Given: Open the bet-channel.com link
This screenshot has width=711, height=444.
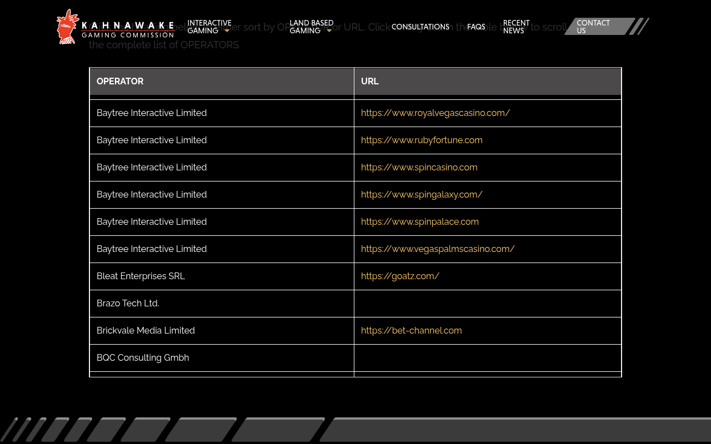Looking at the screenshot, I should click(x=412, y=330).
